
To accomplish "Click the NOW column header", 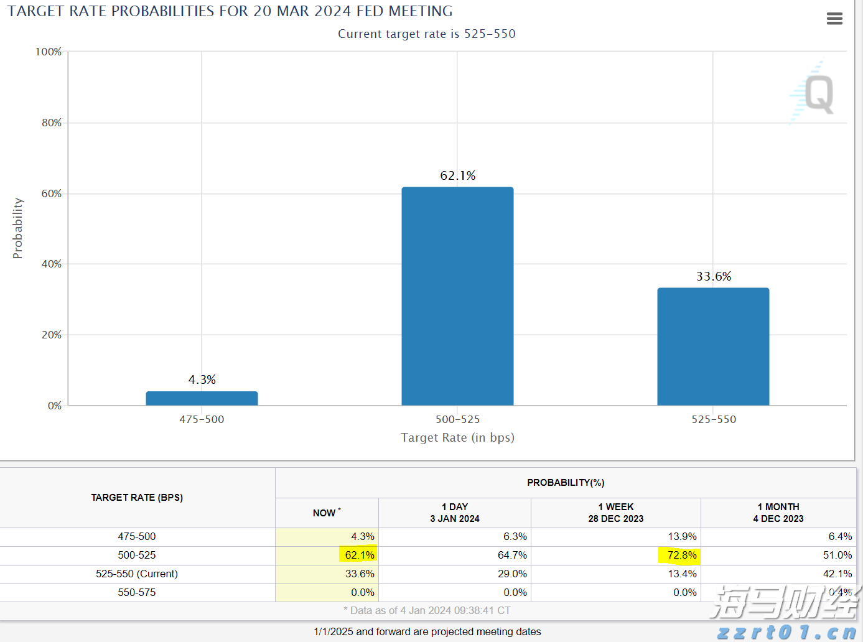I will pos(326,513).
